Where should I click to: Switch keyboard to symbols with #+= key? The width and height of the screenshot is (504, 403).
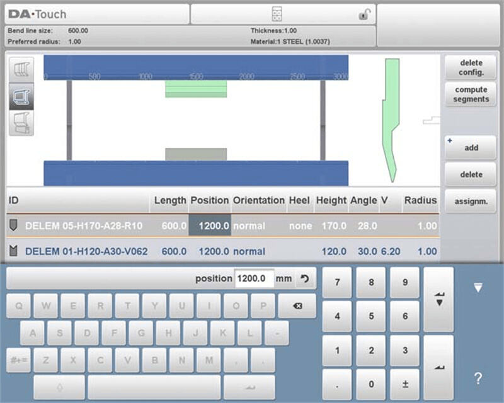(19, 360)
